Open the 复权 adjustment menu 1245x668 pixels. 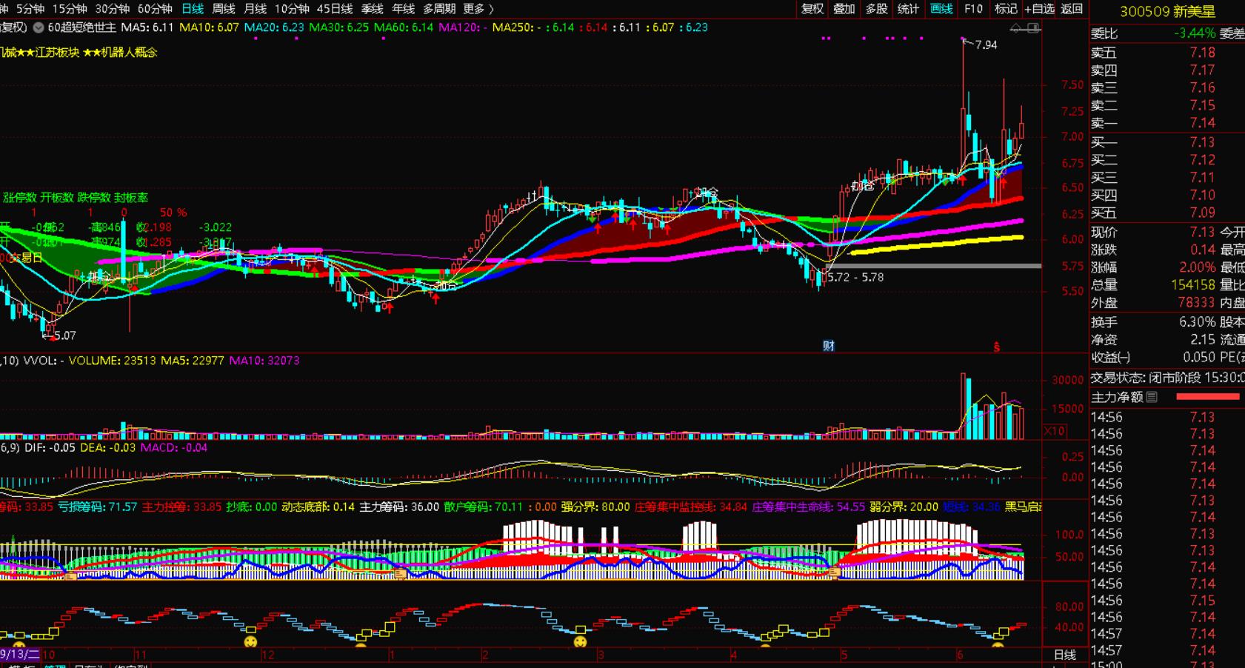click(812, 9)
